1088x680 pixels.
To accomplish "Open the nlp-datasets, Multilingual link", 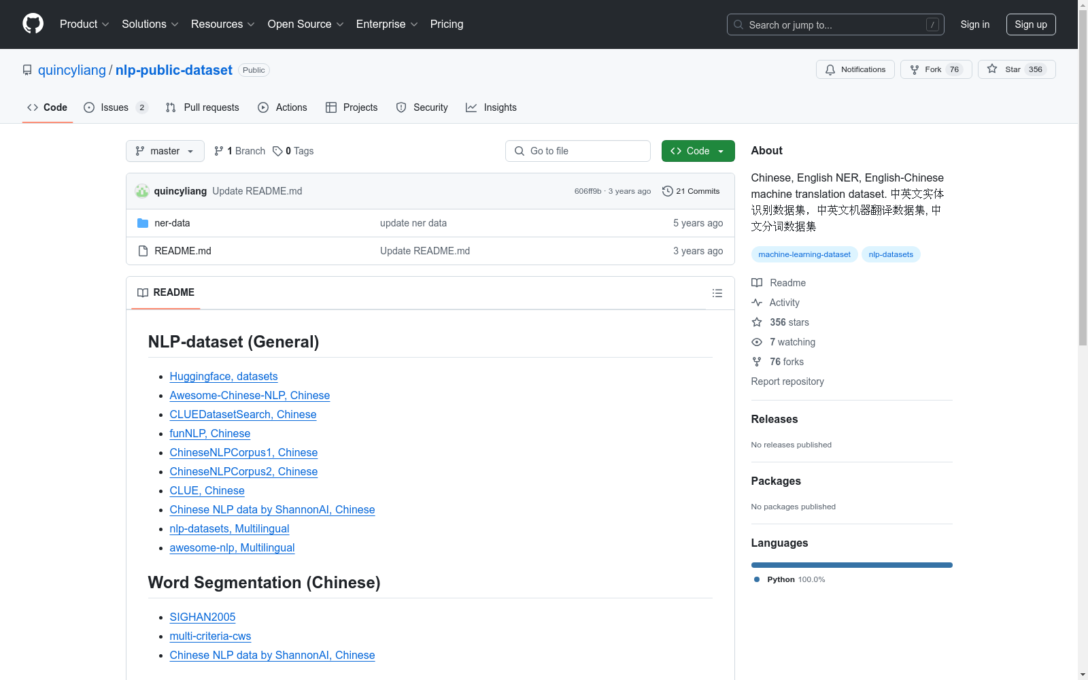I will coord(229,529).
